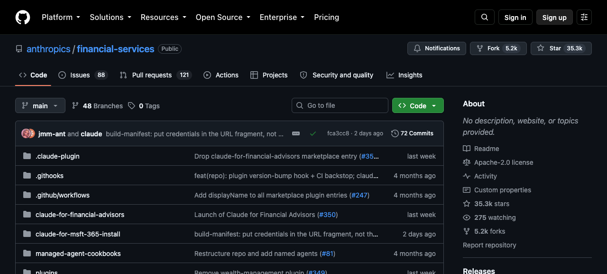Open the Releases heading link
Screen dimensions: 607x274
point(479,271)
